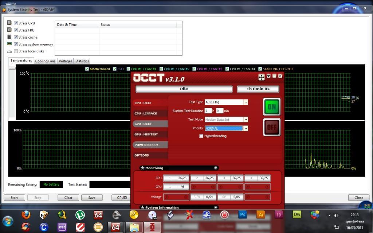The height and width of the screenshot is (233, 373).
Task: Open the Statistics tab
Action: coord(82,61)
